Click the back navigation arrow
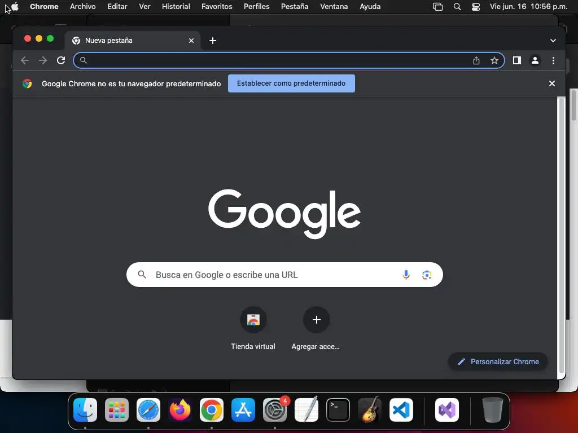This screenshot has width=578, height=433. pos(25,60)
